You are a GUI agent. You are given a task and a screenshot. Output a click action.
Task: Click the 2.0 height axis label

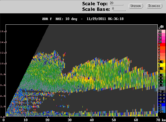click(3, 106)
